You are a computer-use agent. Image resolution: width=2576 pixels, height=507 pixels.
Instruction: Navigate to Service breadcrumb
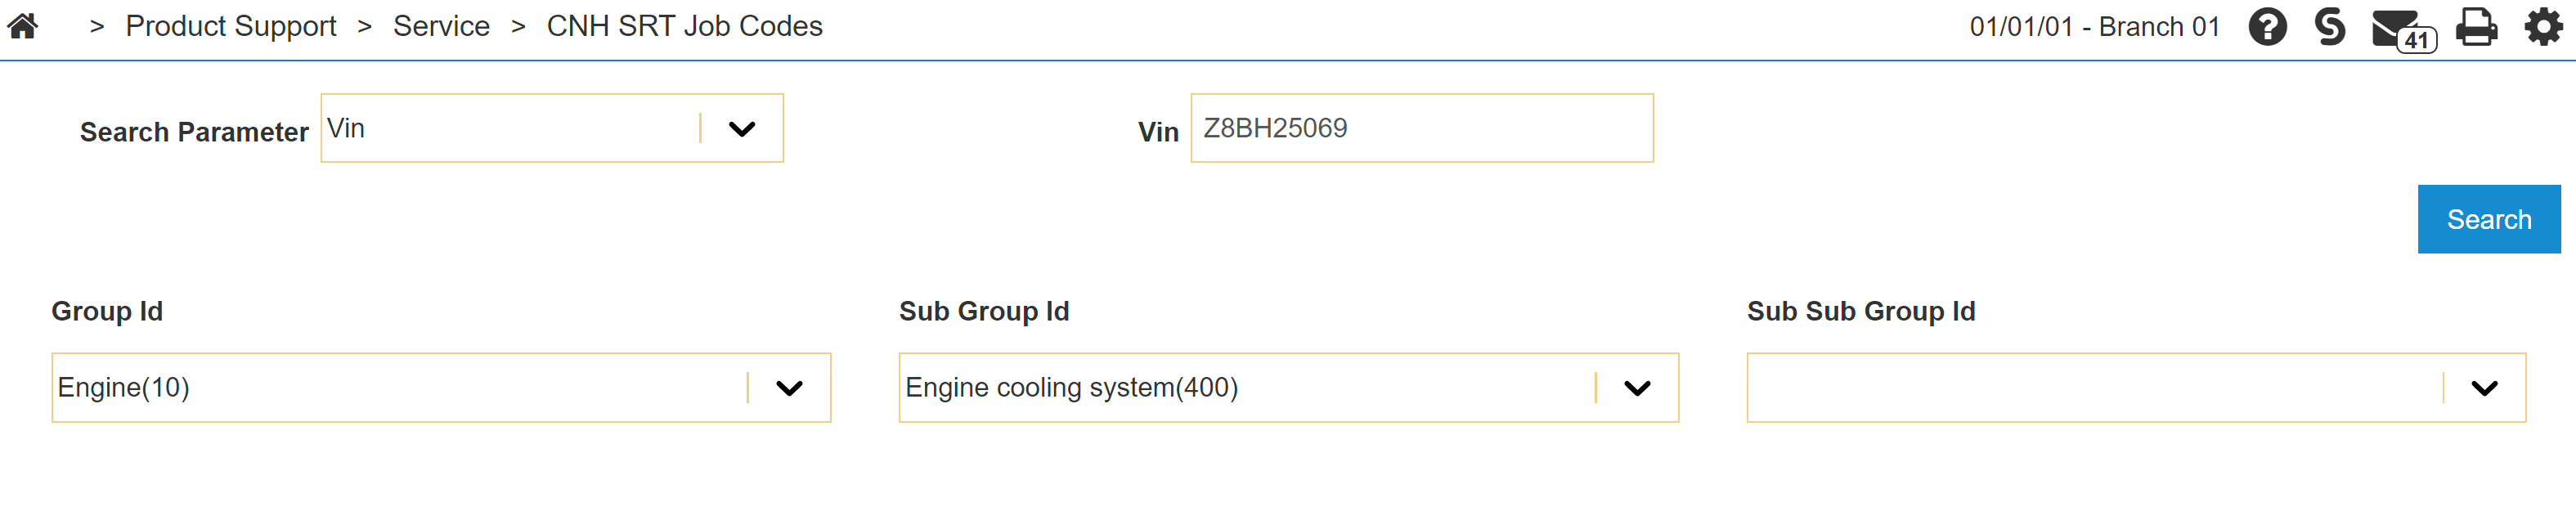point(441,26)
